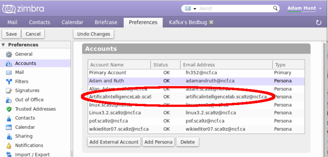Open Signatures pencil icon
328x157 pixels.
click(x=9, y=91)
